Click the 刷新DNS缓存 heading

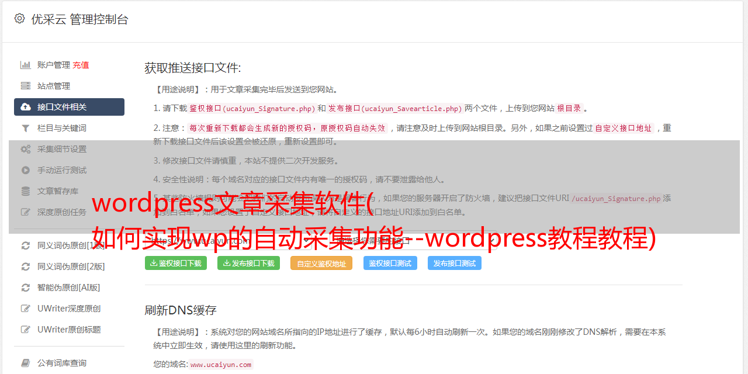pos(181,310)
